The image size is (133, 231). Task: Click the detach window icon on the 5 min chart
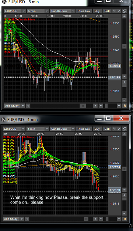(x=124, y=11)
